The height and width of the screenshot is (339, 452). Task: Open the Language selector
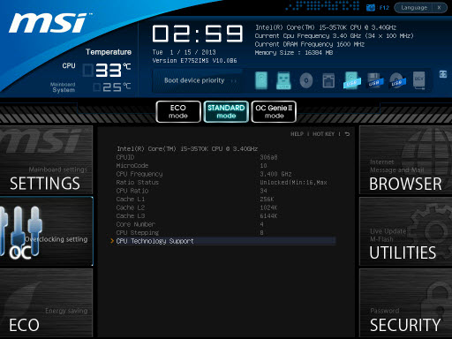tap(414, 8)
